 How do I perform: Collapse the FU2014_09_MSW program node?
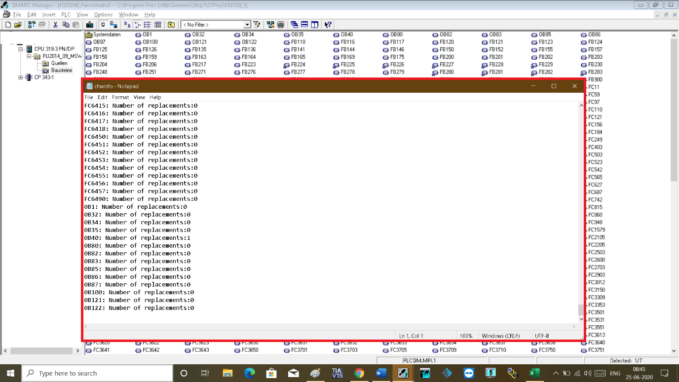click(29, 57)
